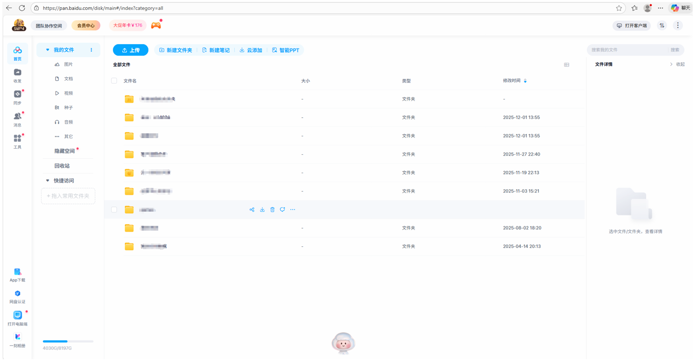Open the more options menu beside 我的文件
This screenshot has height=363, width=696.
click(91, 49)
